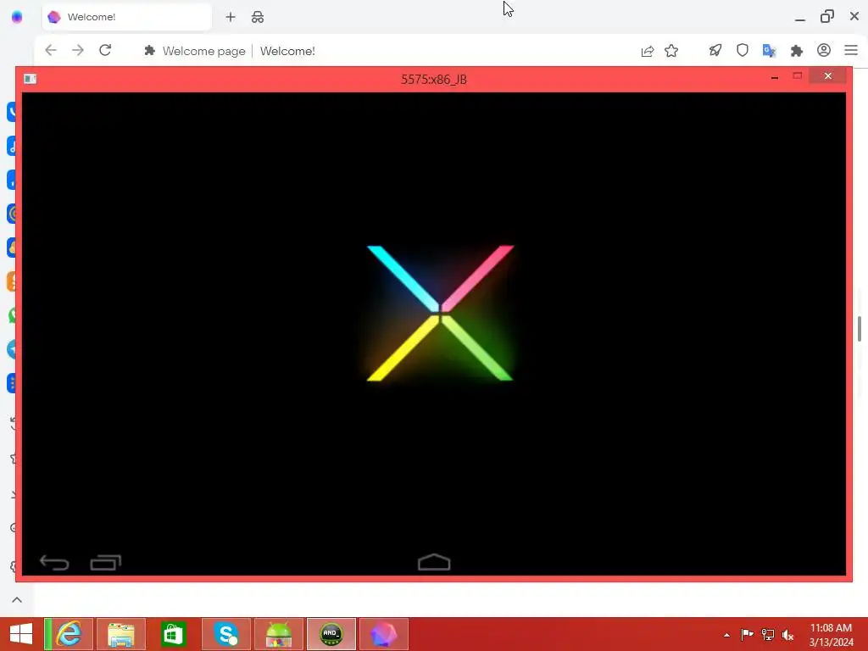Open Skype from the taskbar
Image resolution: width=868 pixels, height=651 pixels.
pos(225,634)
